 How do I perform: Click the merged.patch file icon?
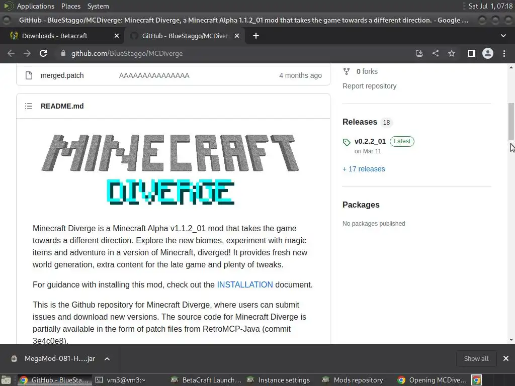coord(29,75)
